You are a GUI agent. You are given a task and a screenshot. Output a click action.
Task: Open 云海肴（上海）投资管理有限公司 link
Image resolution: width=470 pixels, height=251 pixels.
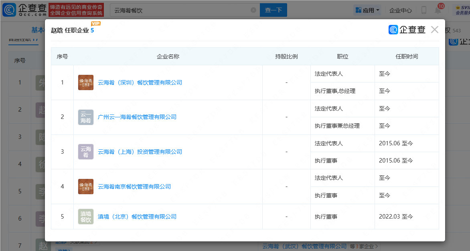140,152
